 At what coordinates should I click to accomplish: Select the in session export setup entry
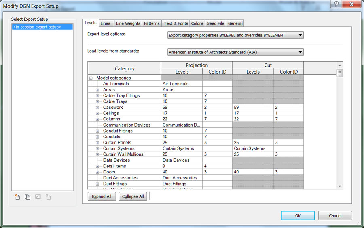tap(42, 27)
